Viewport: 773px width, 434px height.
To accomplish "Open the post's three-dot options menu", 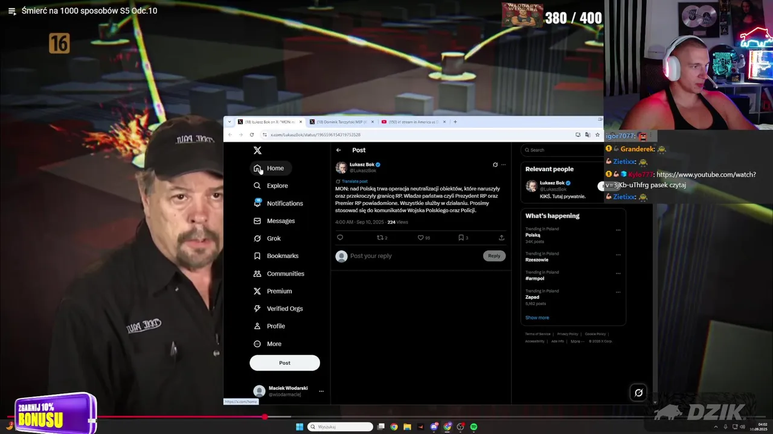I will tap(503, 165).
